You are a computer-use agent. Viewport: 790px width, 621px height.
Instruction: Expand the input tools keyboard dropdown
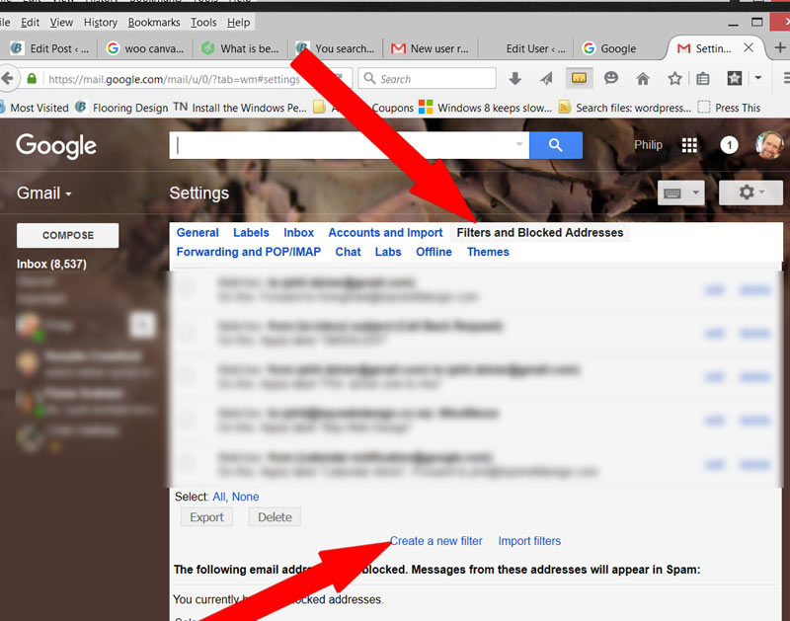coord(681,193)
